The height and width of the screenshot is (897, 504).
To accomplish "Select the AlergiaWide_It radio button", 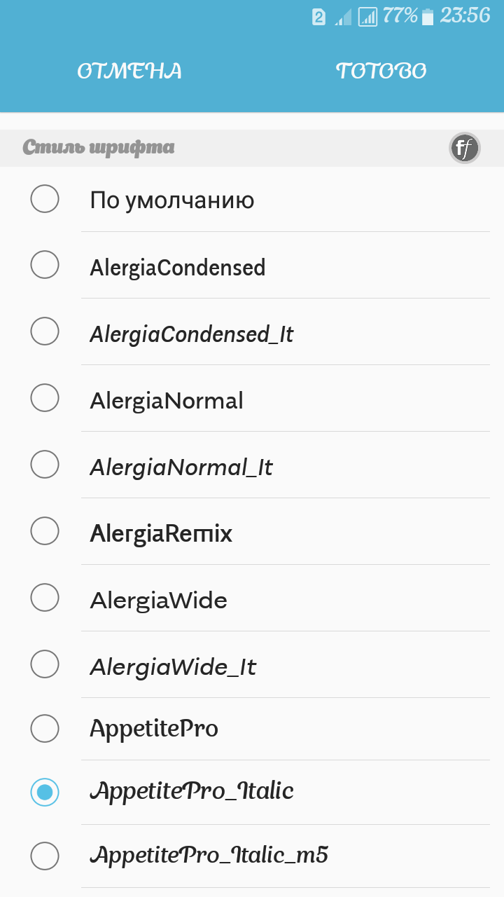I will (45, 664).
